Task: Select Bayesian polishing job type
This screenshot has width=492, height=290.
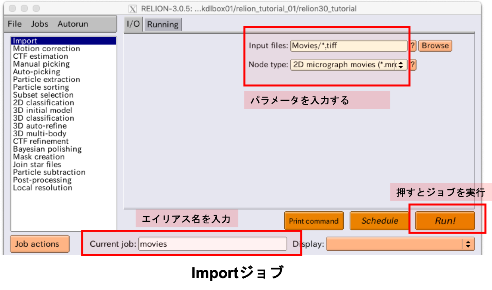Action: point(64,149)
